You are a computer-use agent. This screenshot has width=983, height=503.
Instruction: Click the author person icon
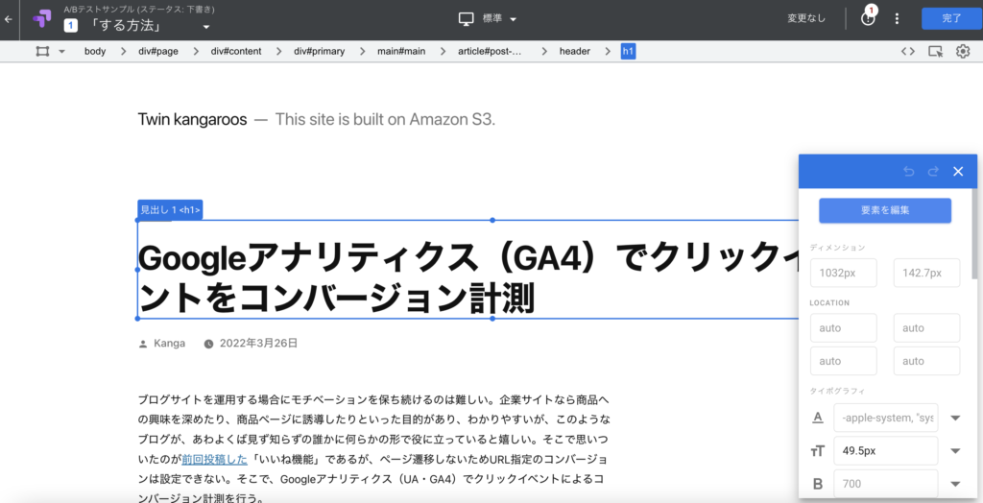[x=143, y=344]
